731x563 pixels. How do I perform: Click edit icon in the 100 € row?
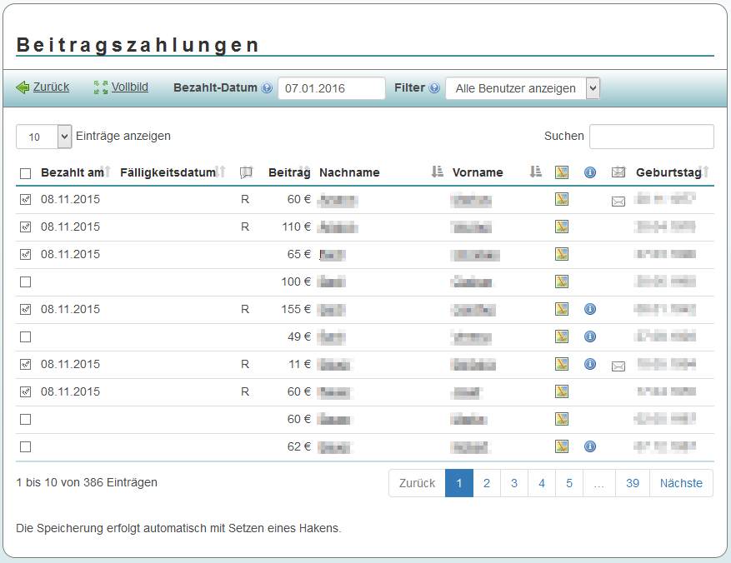click(562, 281)
